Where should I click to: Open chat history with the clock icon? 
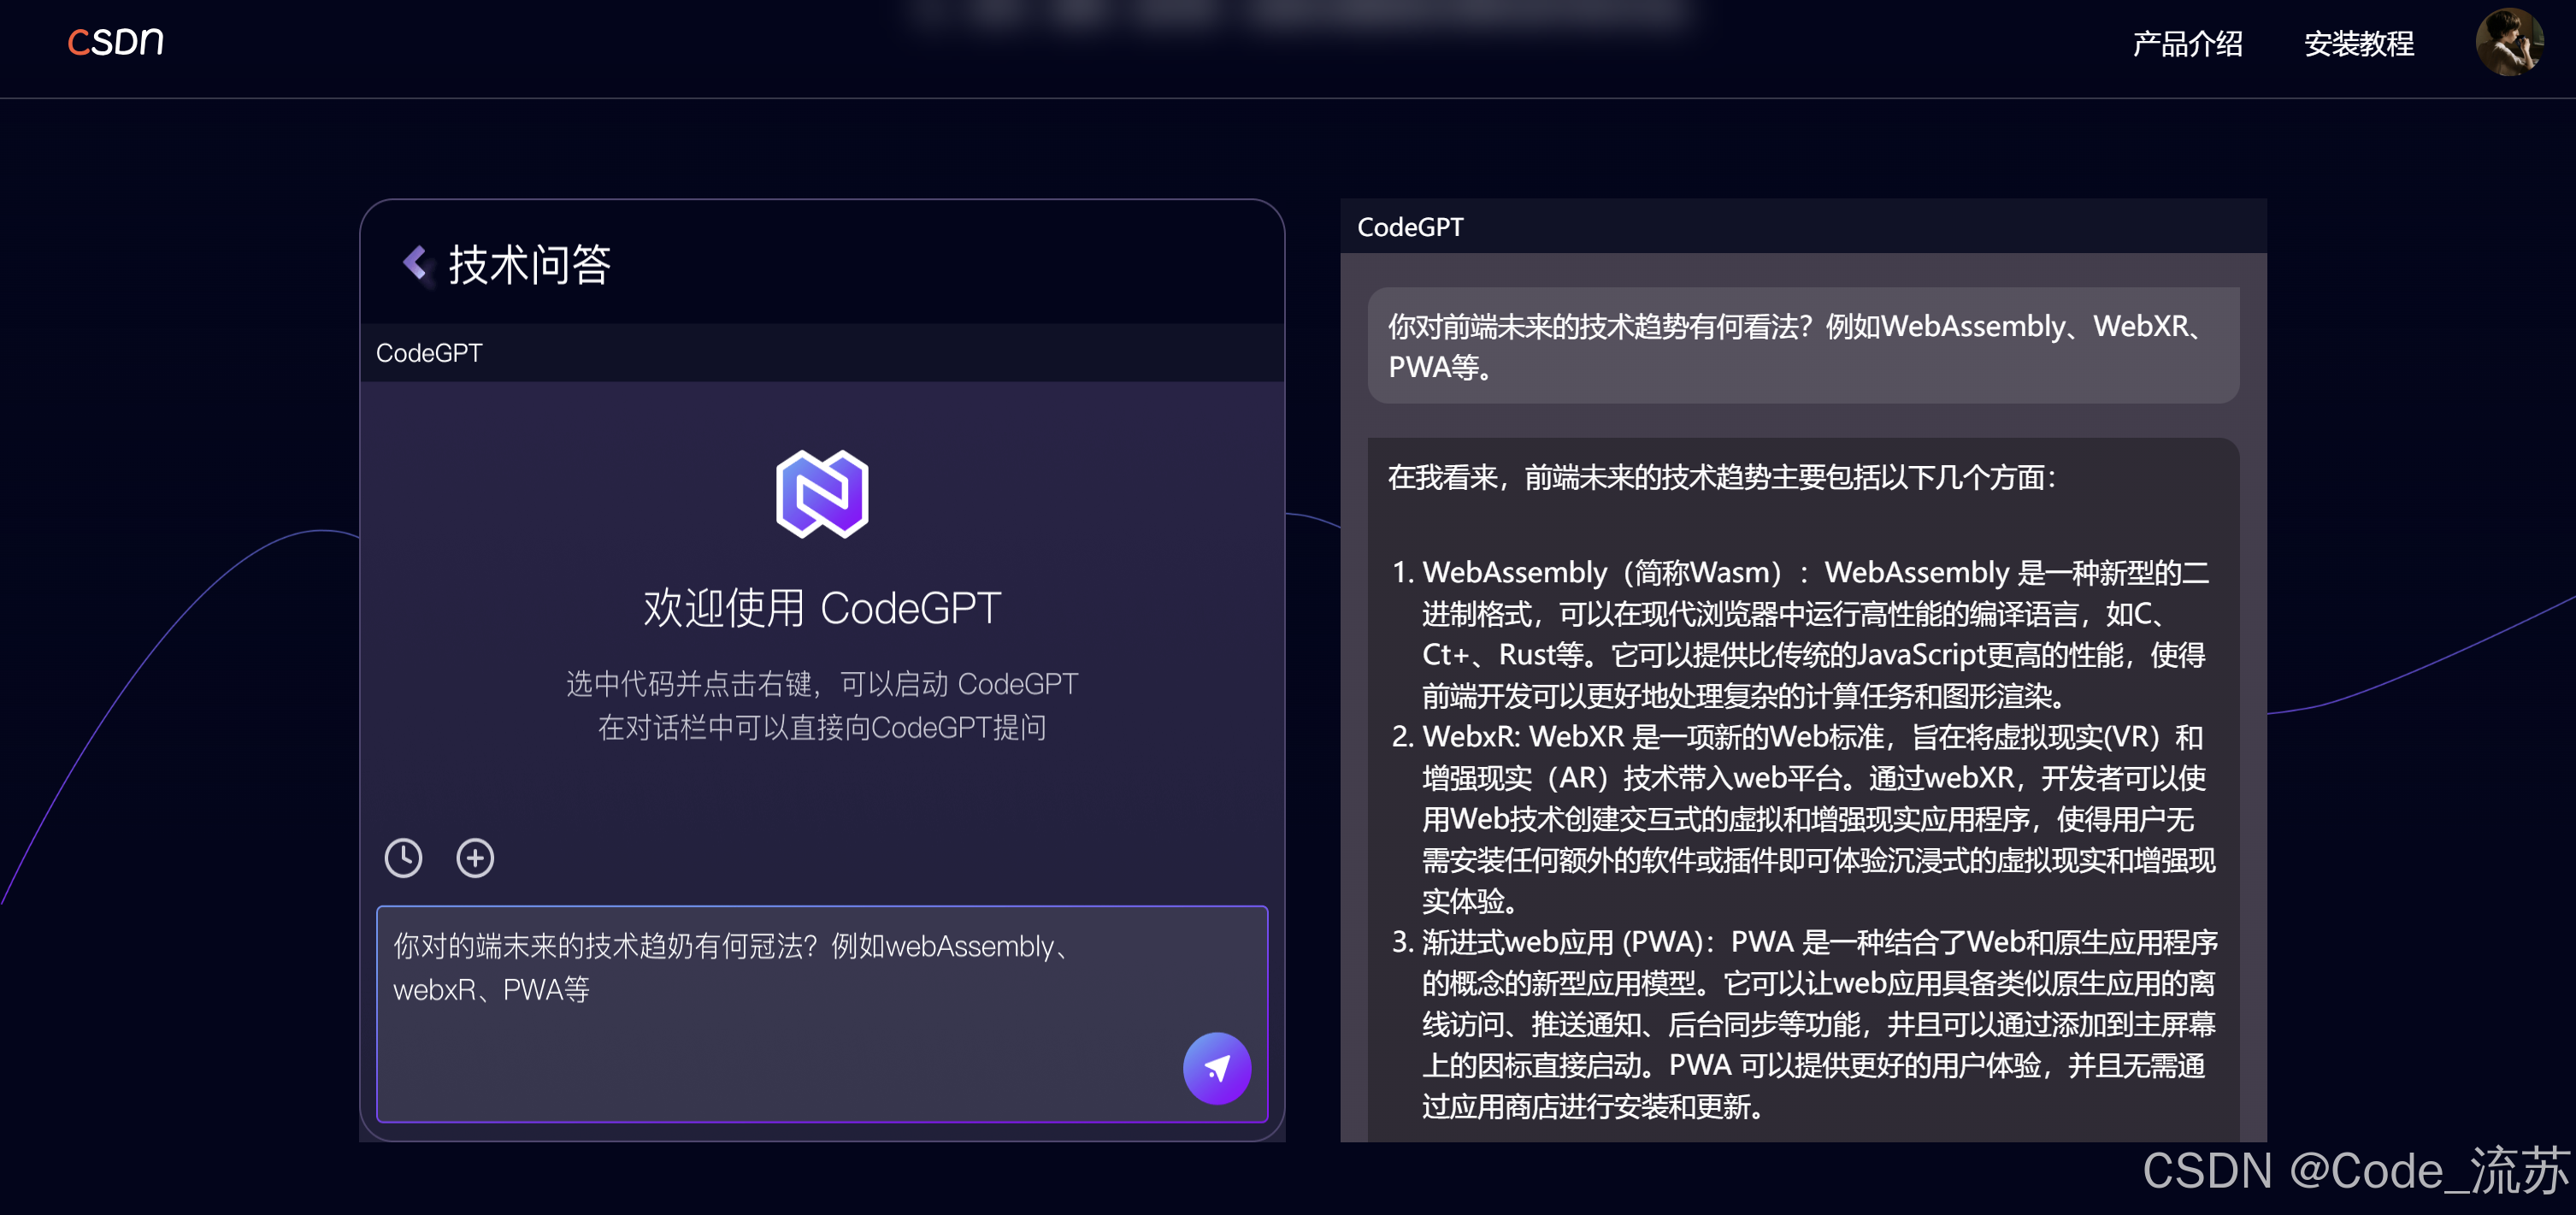pos(403,858)
